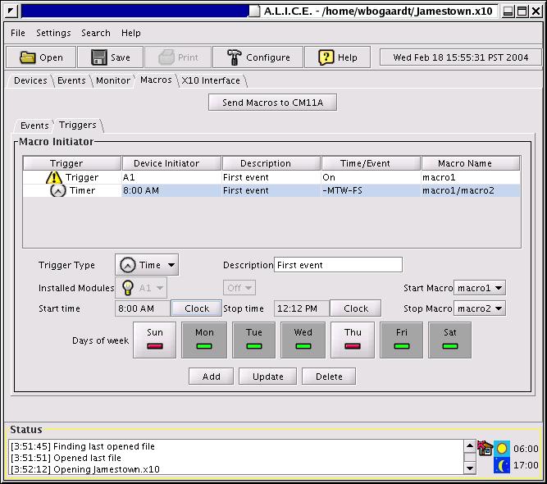Click the sunrise 06:00 sun icon

click(x=502, y=449)
